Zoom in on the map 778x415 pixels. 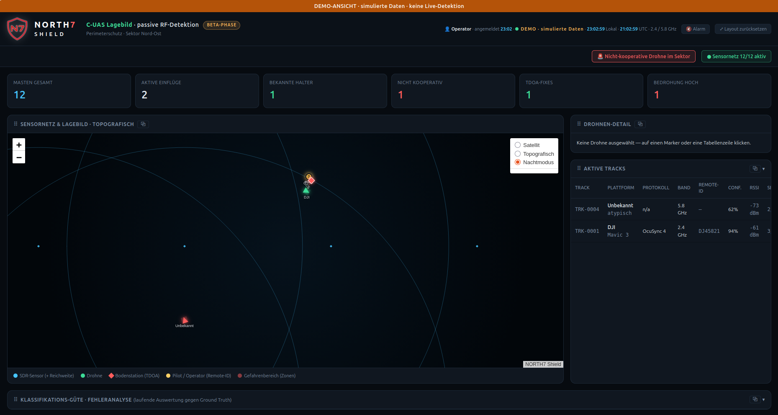pyautogui.click(x=19, y=144)
